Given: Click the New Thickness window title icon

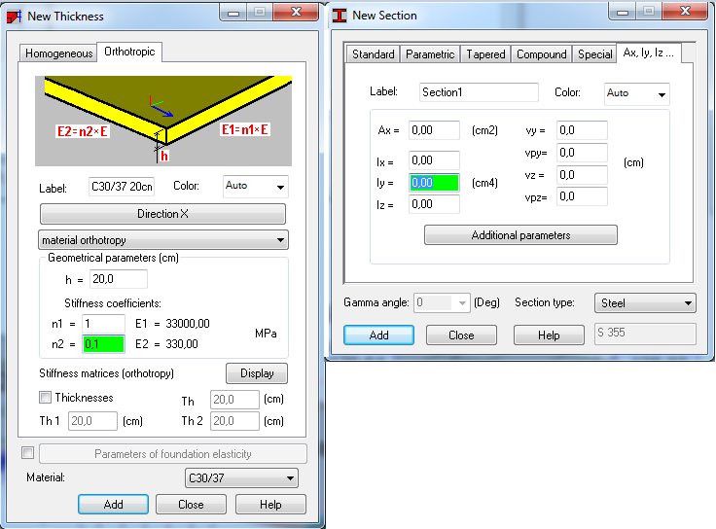Looking at the screenshot, I should point(15,16).
